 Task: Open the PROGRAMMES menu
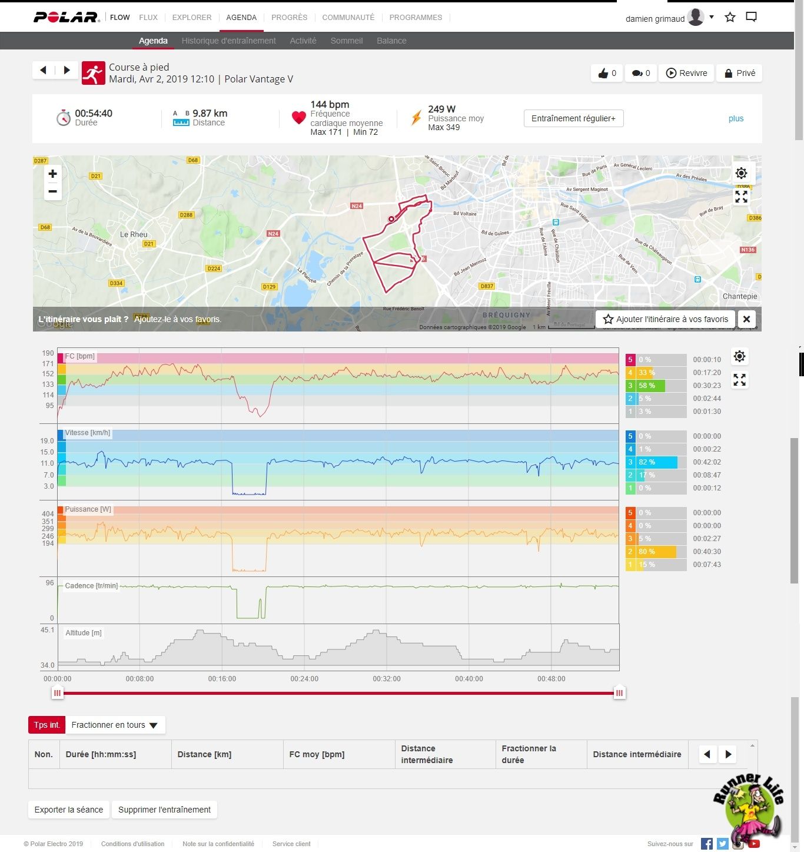pyautogui.click(x=416, y=17)
